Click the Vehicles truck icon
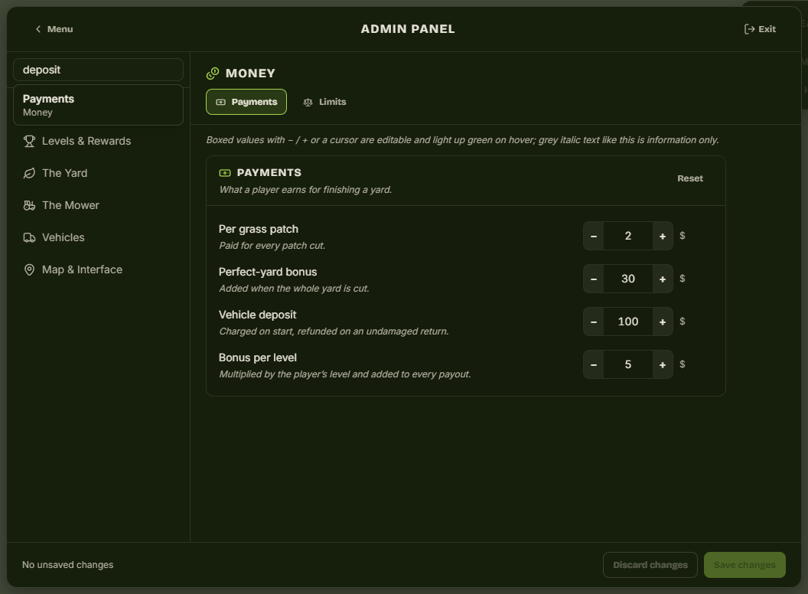This screenshot has height=594, width=808. coord(29,238)
